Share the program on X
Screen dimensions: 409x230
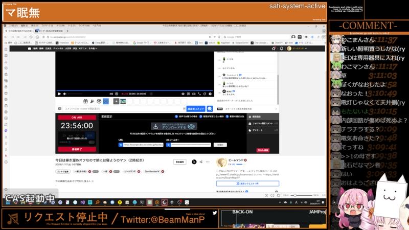point(194,162)
